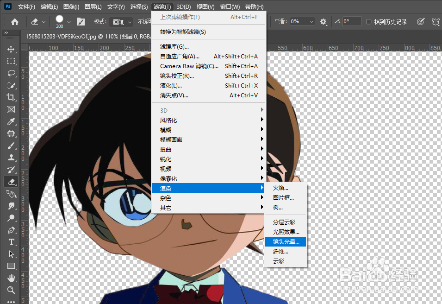The height and width of the screenshot is (304, 442).
Task: Open the brush preset picker arrow
Action: 69,22
